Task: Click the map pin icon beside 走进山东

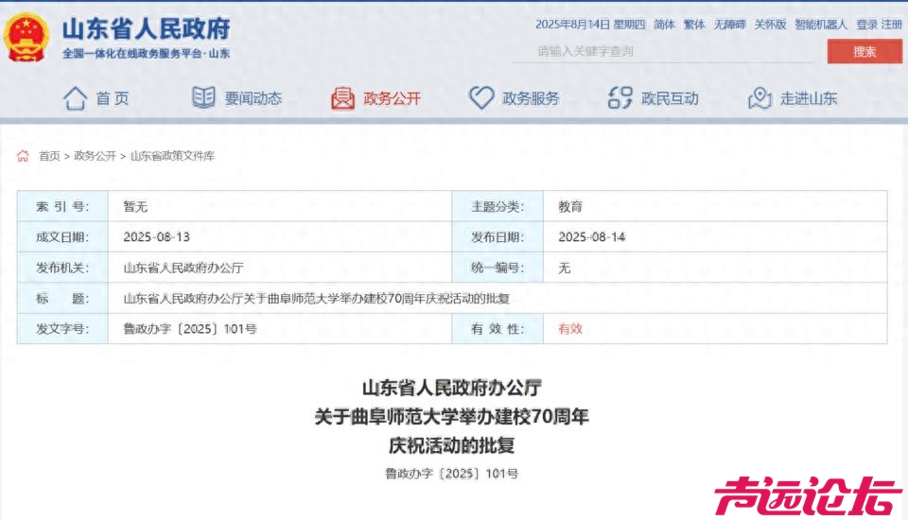Action: [760, 98]
